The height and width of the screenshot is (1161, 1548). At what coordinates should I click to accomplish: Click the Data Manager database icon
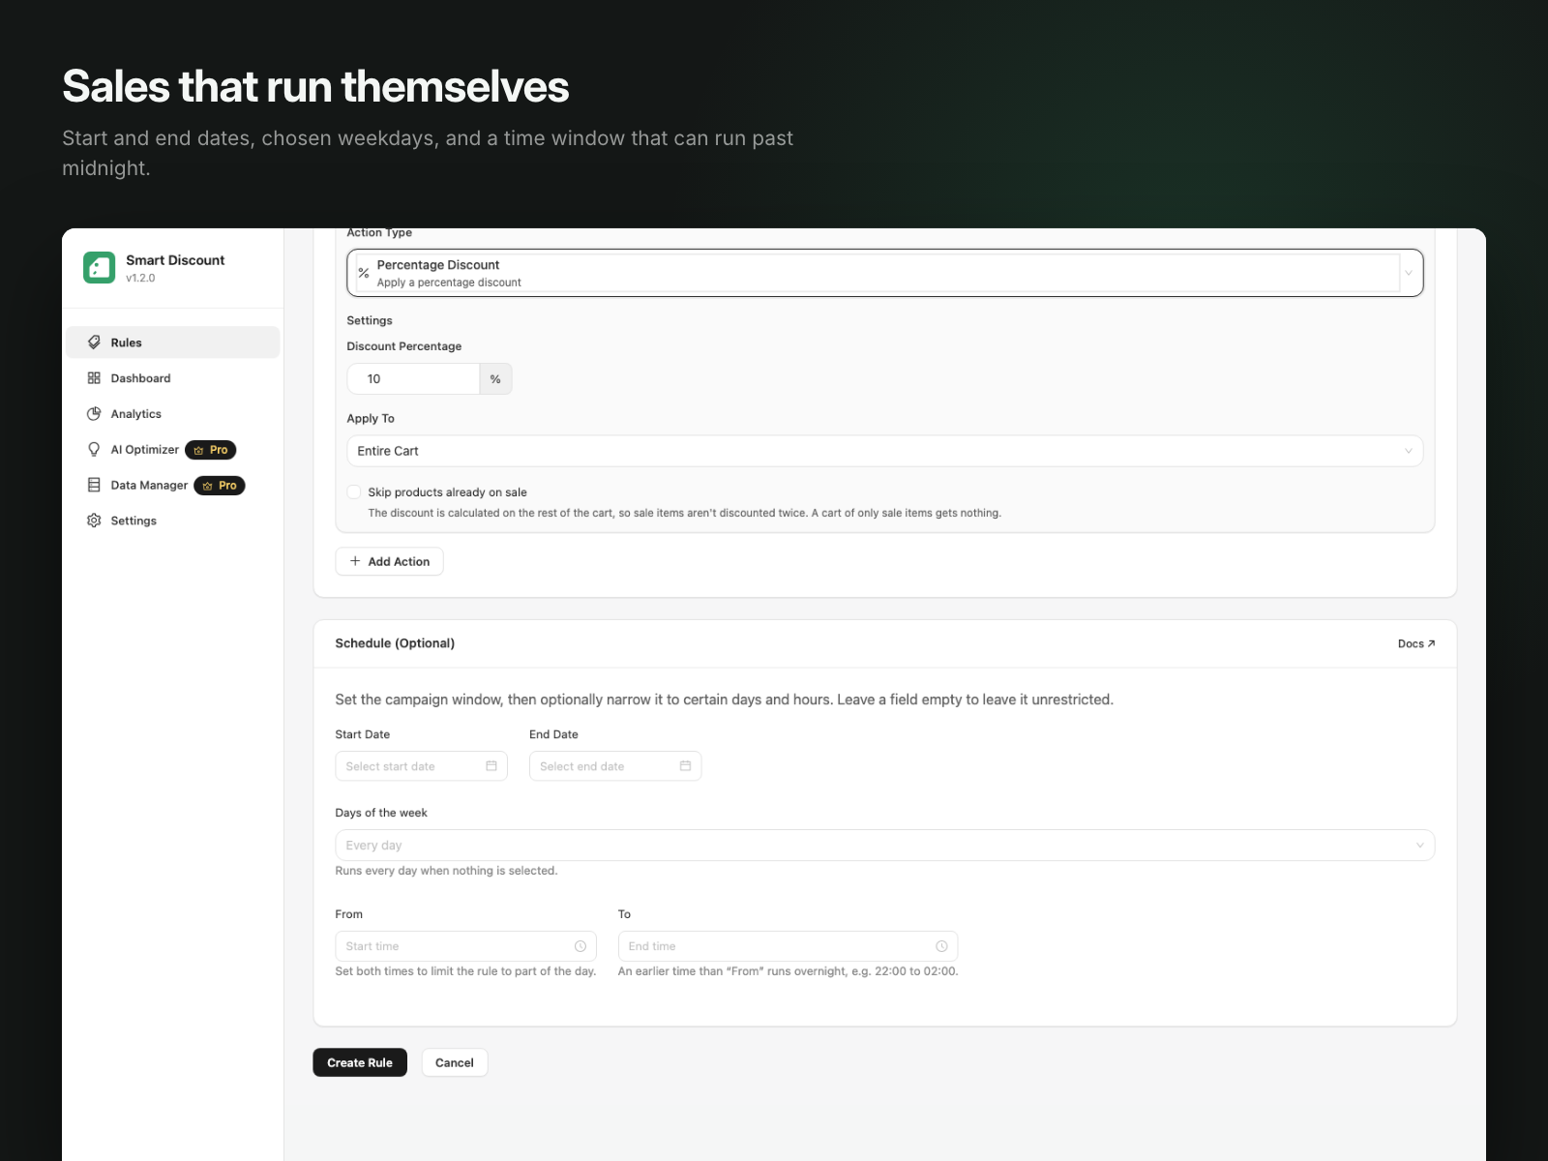pos(94,485)
